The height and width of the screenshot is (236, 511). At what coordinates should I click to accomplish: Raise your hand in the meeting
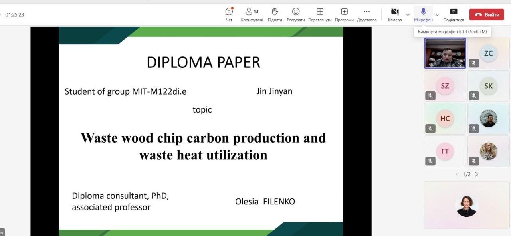tap(275, 14)
